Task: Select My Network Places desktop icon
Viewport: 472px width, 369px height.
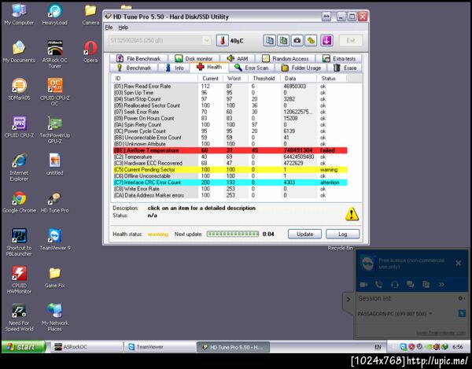Action: pyautogui.click(x=55, y=317)
